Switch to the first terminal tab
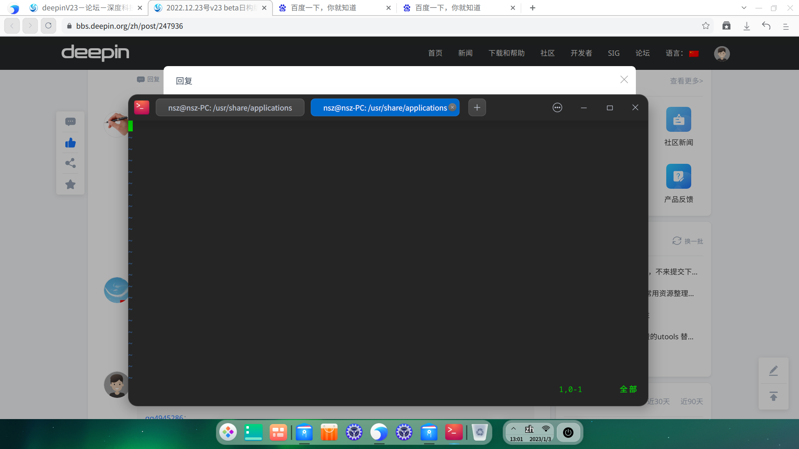Viewport: 799px width, 449px height. pos(230,108)
